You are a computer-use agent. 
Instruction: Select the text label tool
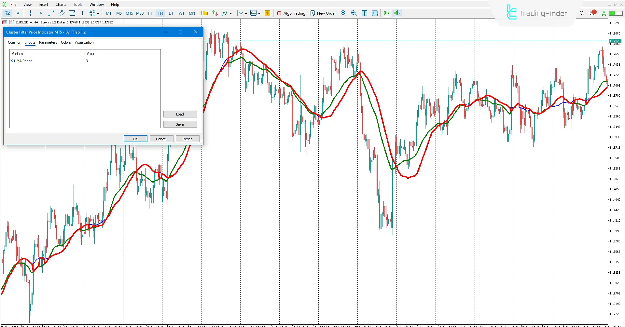(82, 13)
